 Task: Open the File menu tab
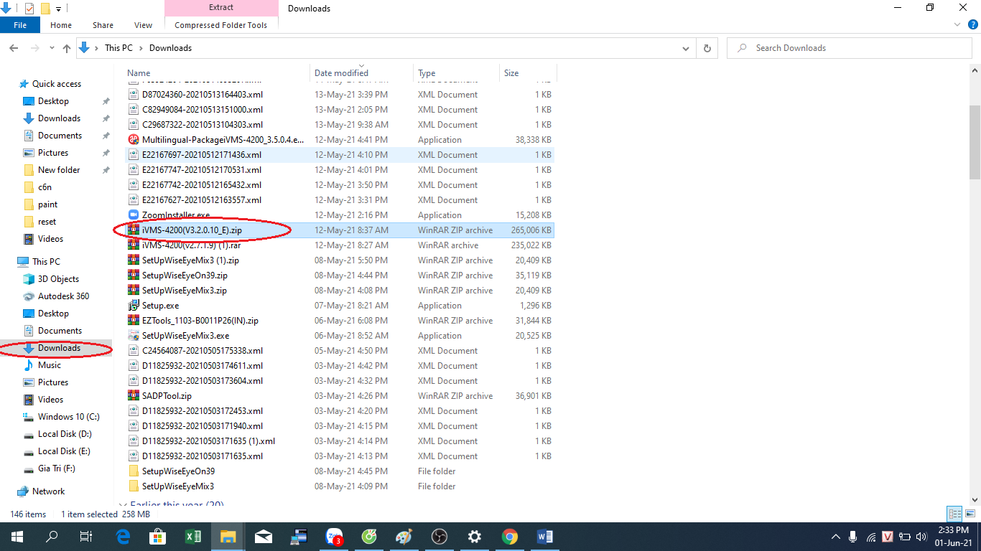pyautogui.click(x=20, y=24)
